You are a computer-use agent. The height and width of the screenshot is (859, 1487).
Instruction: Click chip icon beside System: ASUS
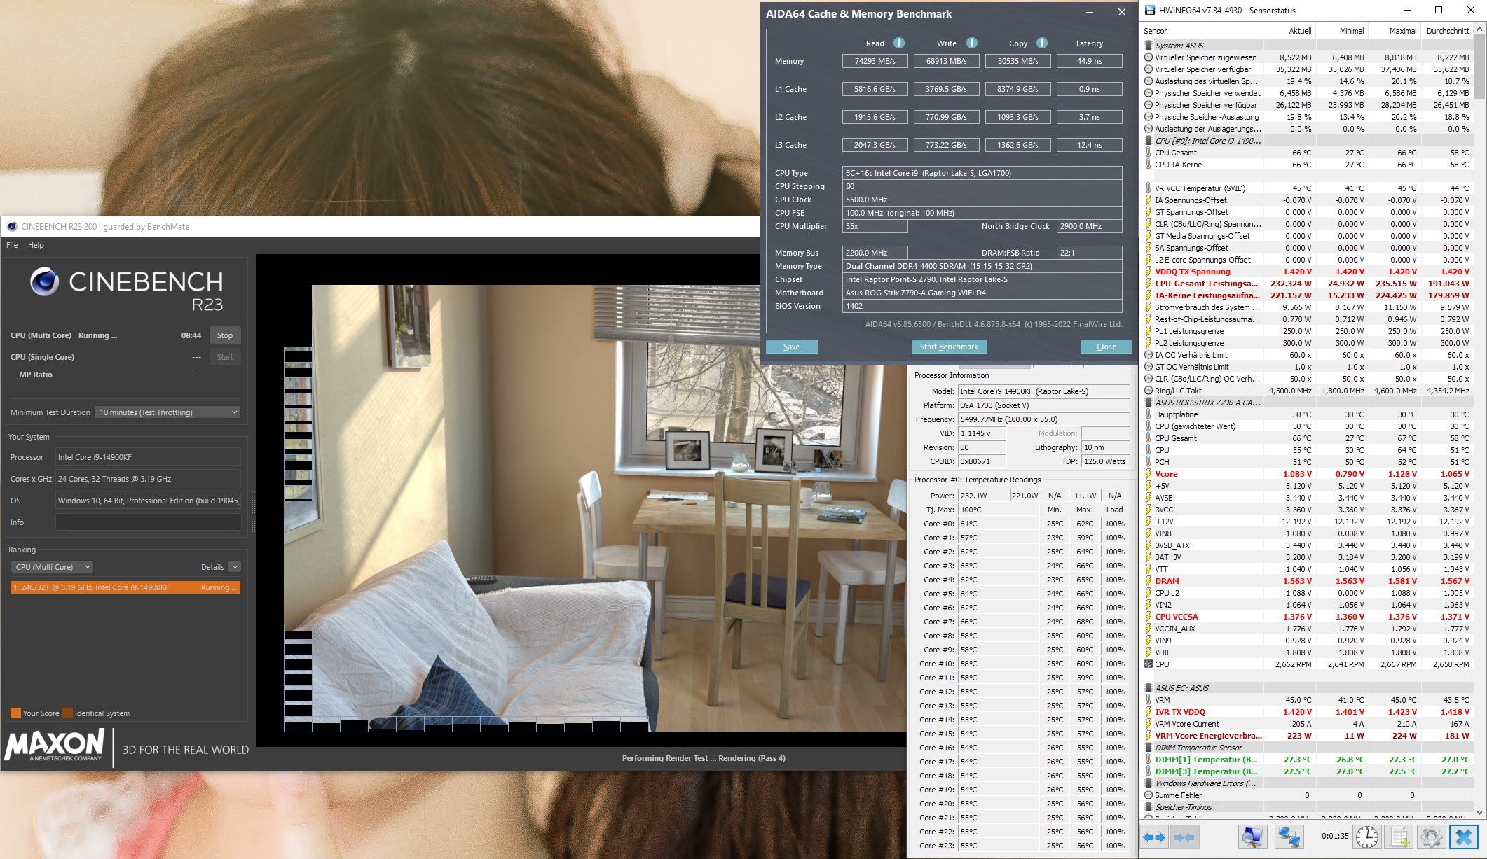coord(1148,46)
